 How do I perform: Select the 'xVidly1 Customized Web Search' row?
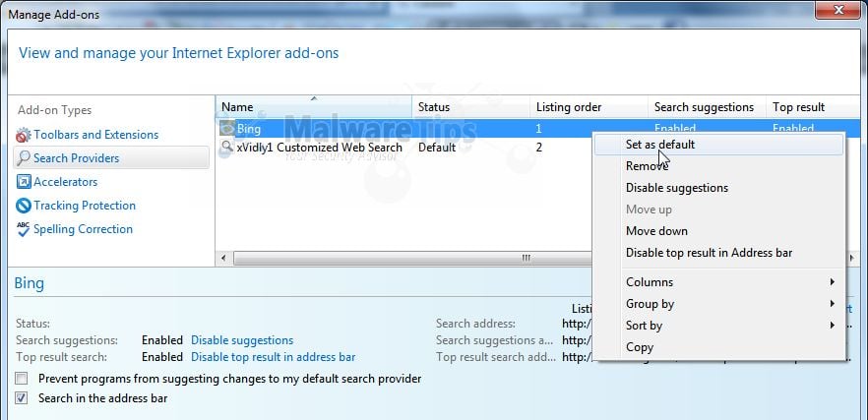[x=319, y=148]
